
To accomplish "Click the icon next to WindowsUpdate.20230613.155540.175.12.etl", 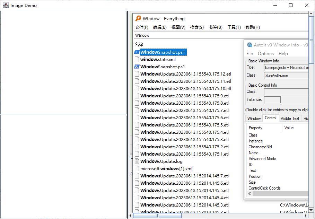I will [x=137, y=74].
